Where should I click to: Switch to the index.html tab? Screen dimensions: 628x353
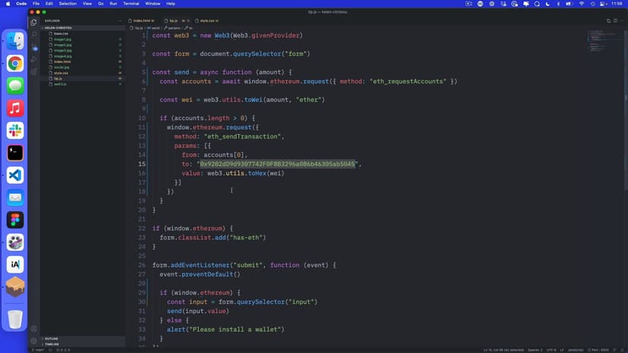pos(142,20)
